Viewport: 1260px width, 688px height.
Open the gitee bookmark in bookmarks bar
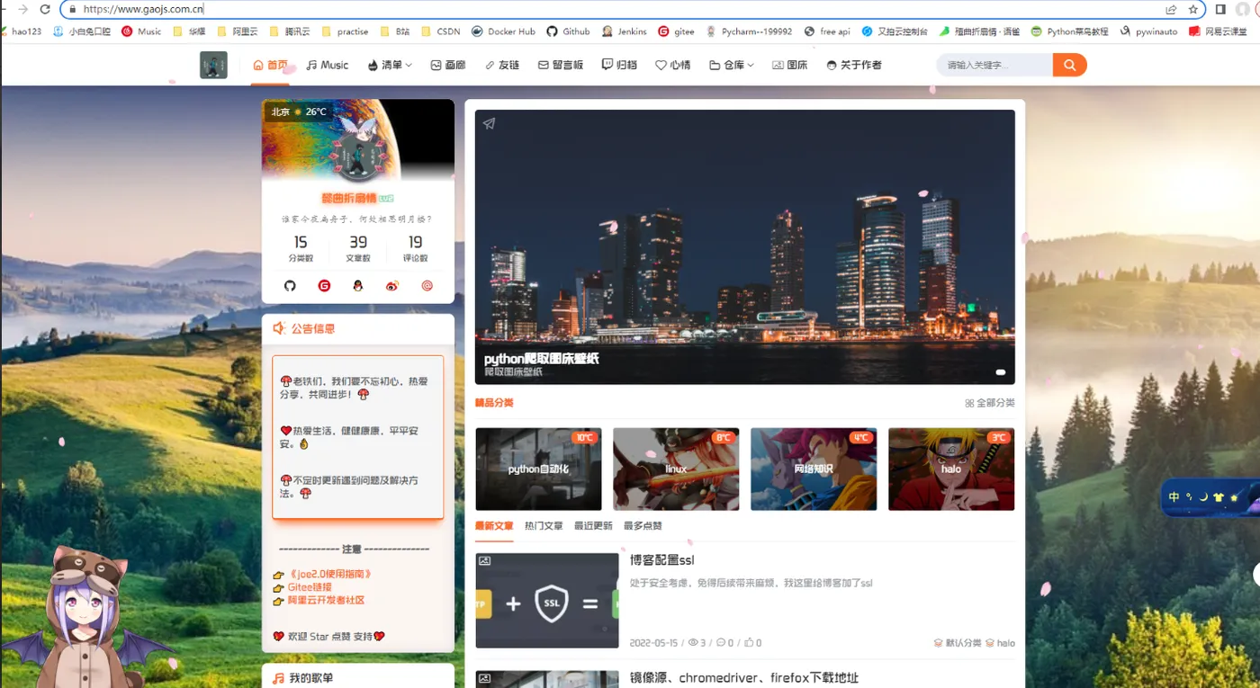(x=677, y=31)
